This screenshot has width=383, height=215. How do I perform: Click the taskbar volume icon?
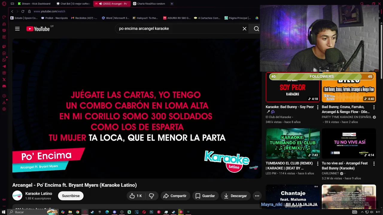(372, 212)
